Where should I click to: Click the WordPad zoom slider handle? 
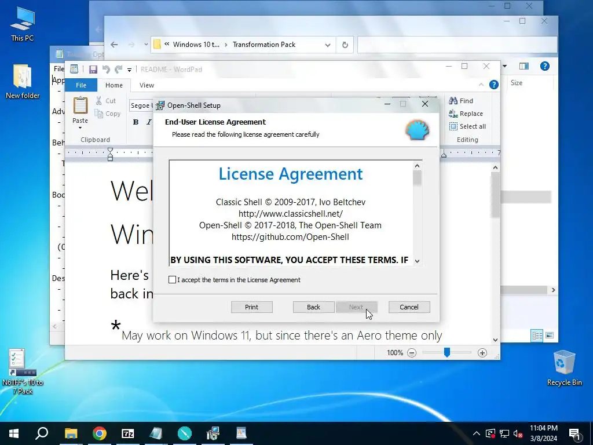446,353
